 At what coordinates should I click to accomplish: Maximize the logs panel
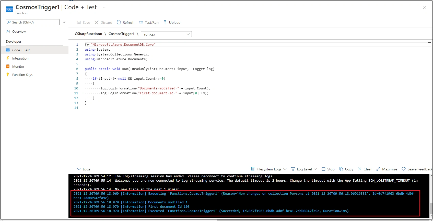[x=390, y=169]
